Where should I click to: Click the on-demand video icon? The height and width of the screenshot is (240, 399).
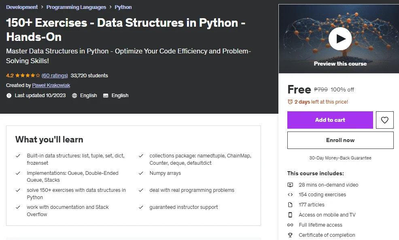click(x=290, y=185)
